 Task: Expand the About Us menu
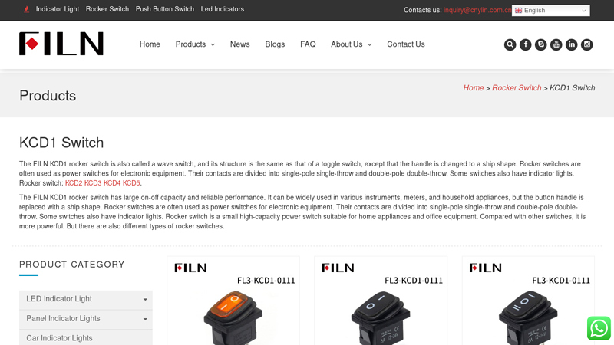(x=351, y=44)
